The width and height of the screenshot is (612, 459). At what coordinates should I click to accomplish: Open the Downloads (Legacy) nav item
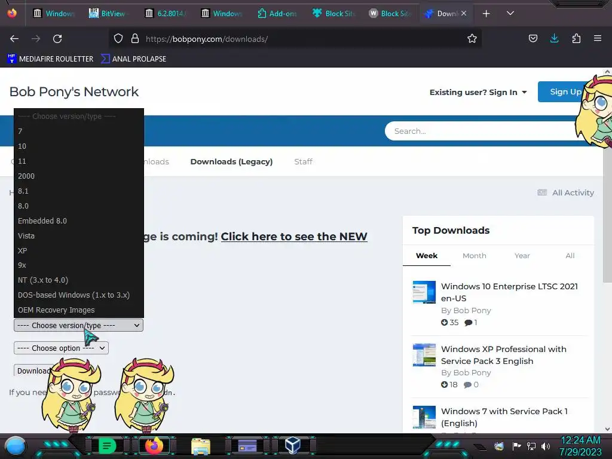231,161
